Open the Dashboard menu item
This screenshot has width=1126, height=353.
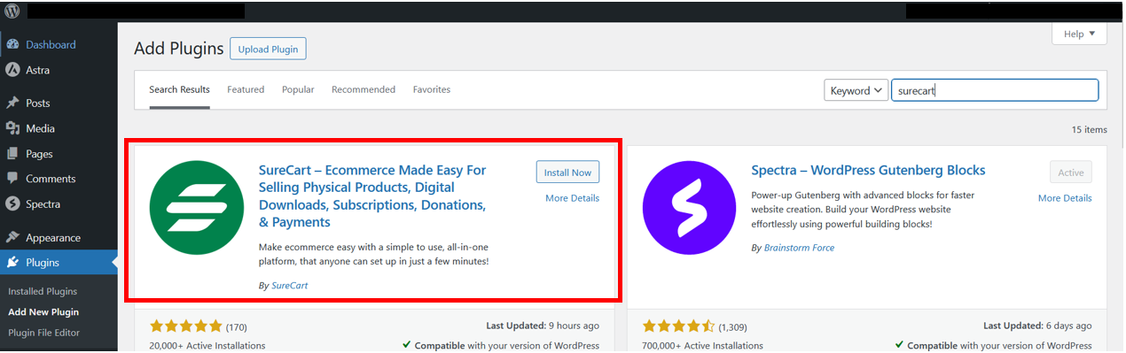(x=59, y=44)
